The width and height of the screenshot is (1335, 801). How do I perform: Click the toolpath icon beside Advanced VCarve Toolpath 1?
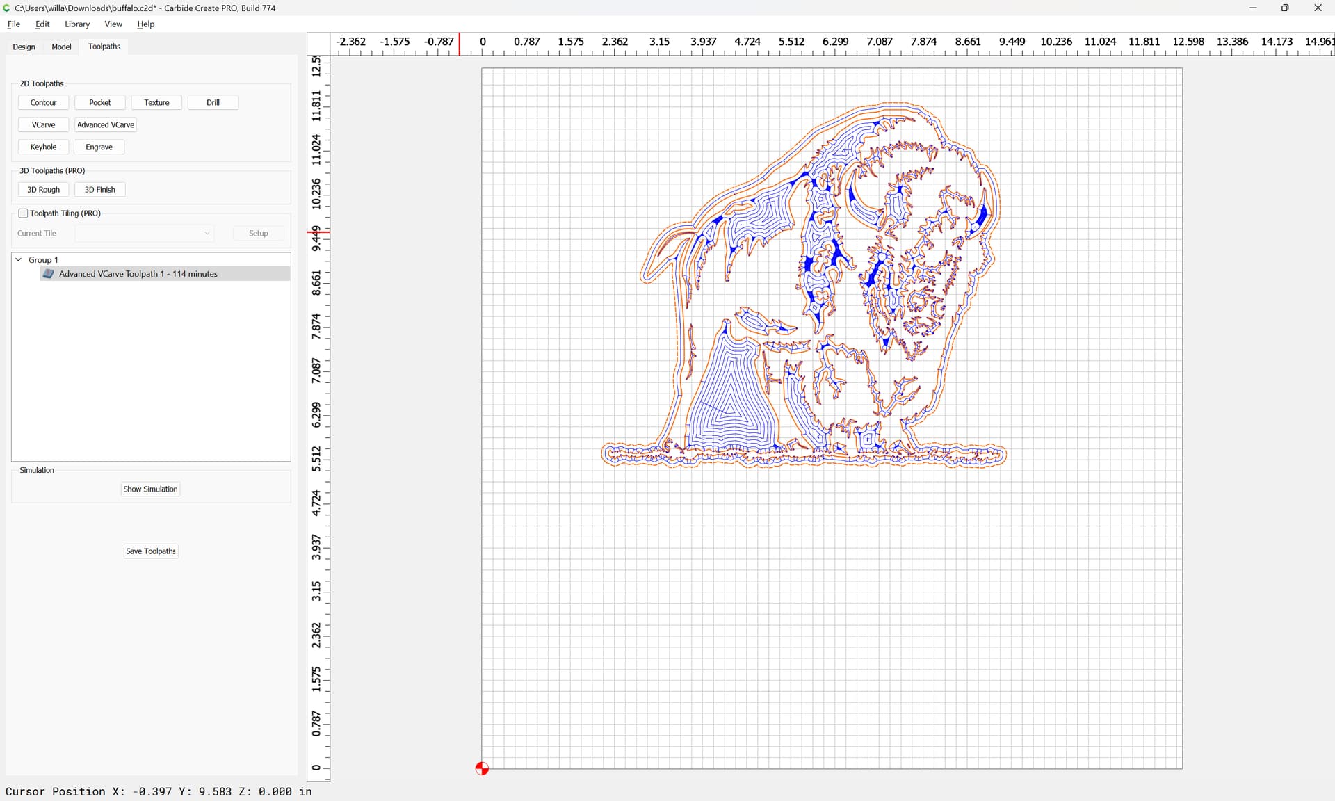[x=48, y=274]
